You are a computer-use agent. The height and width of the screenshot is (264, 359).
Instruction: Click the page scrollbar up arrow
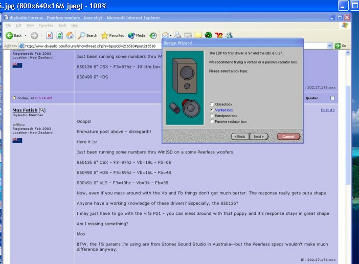348,53
